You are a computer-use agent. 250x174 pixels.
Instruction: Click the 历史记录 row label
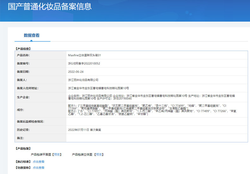tap(23, 130)
